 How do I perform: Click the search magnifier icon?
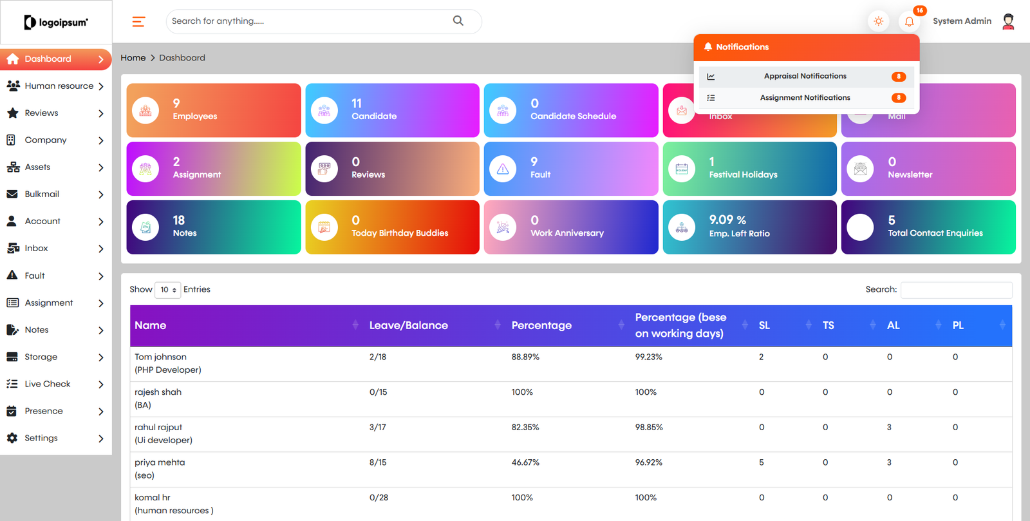458,21
